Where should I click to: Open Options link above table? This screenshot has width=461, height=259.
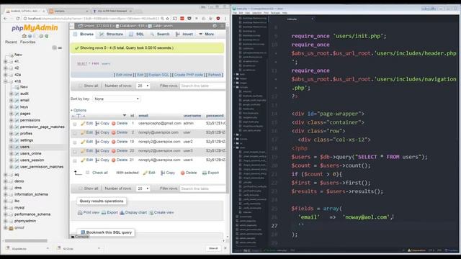pos(79,110)
